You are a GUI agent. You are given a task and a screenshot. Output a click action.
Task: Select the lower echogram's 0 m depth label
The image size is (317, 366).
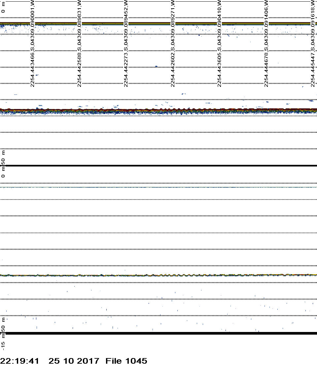pyautogui.click(x=3, y=173)
